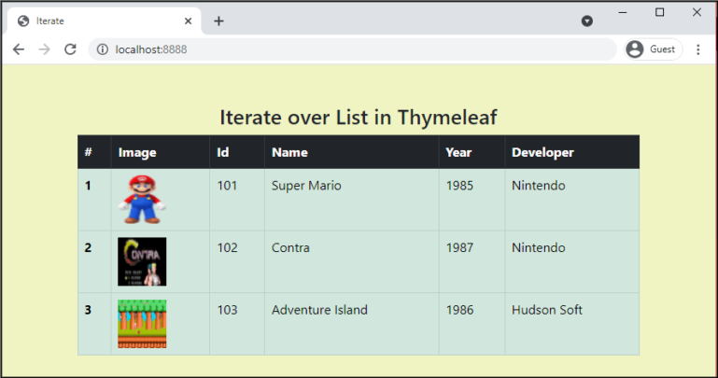This screenshot has height=378, width=718.
Task: Click the Name column header
Action: click(x=289, y=152)
